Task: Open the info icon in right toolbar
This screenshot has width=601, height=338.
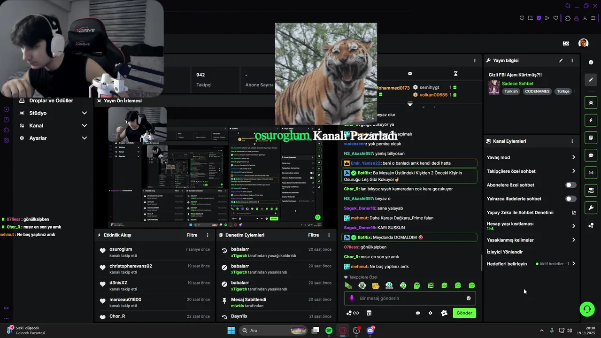Action: tap(591, 62)
